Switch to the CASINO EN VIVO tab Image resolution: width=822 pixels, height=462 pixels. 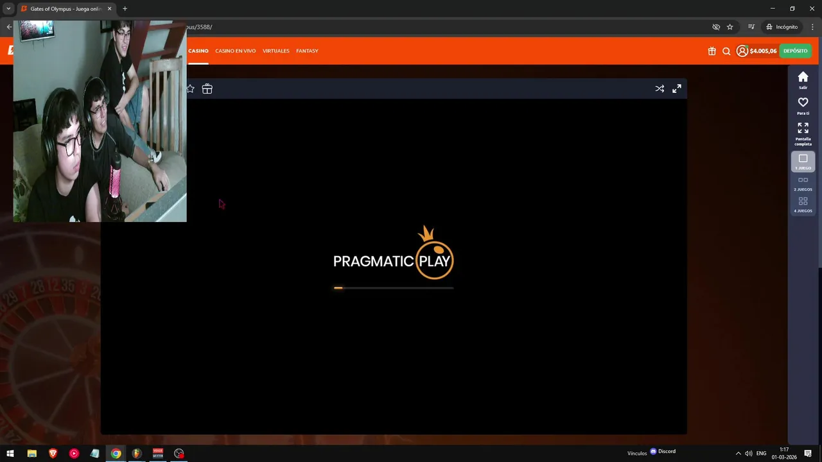[x=235, y=51]
